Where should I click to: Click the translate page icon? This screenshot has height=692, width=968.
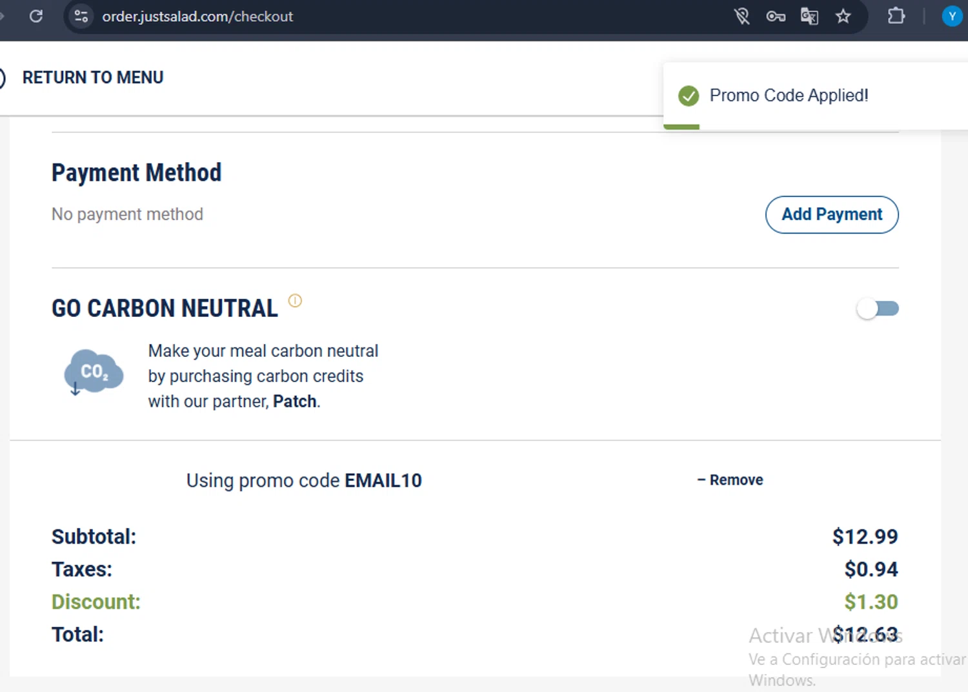coord(809,16)
